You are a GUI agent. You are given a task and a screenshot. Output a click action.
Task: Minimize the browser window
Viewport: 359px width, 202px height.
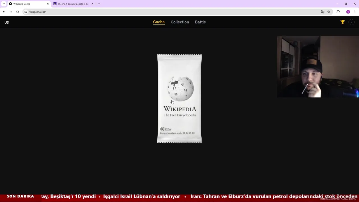coord(337,4)
